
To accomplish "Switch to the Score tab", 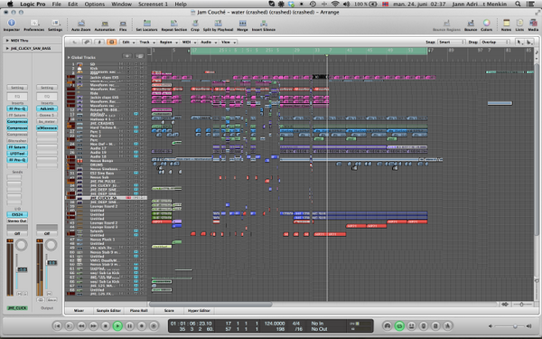I will click(x=169, y=311).
